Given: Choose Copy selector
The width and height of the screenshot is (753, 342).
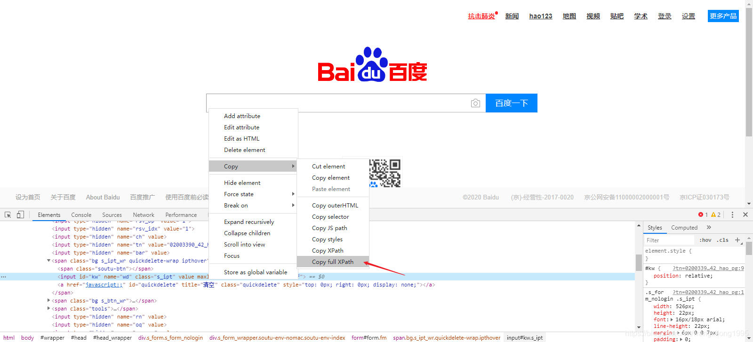Looking at the screenshot, I should click(333, 216).
